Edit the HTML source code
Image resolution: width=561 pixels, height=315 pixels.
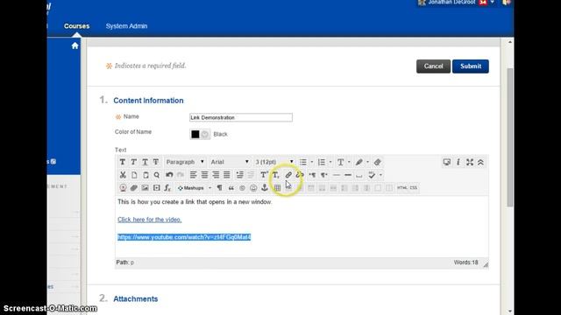coord(402,188)
